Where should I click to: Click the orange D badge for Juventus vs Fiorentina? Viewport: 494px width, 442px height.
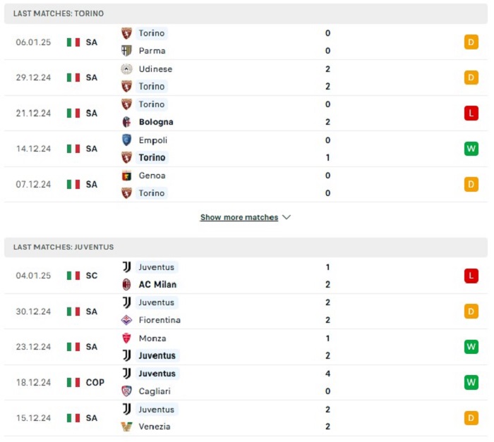point(471,312)
